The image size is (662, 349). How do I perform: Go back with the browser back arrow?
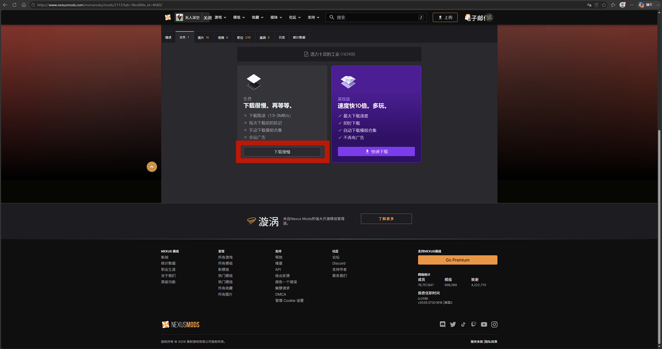coord(5,4)
